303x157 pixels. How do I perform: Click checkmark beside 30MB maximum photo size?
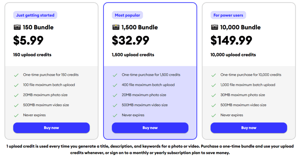coord(214,95)
